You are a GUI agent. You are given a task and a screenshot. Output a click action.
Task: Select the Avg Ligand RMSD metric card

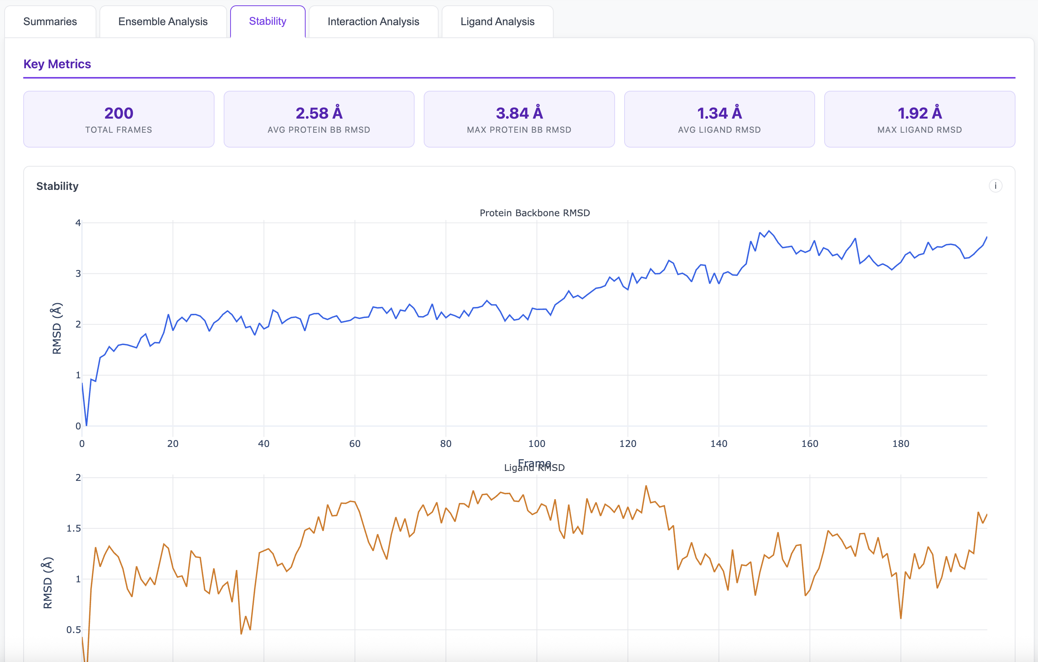pyautogui.click(x=719, y=119)
